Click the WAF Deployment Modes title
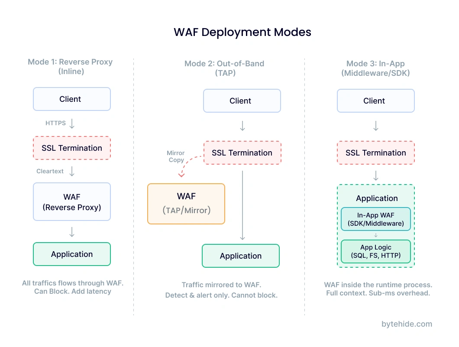 click(x=242, y=32)
